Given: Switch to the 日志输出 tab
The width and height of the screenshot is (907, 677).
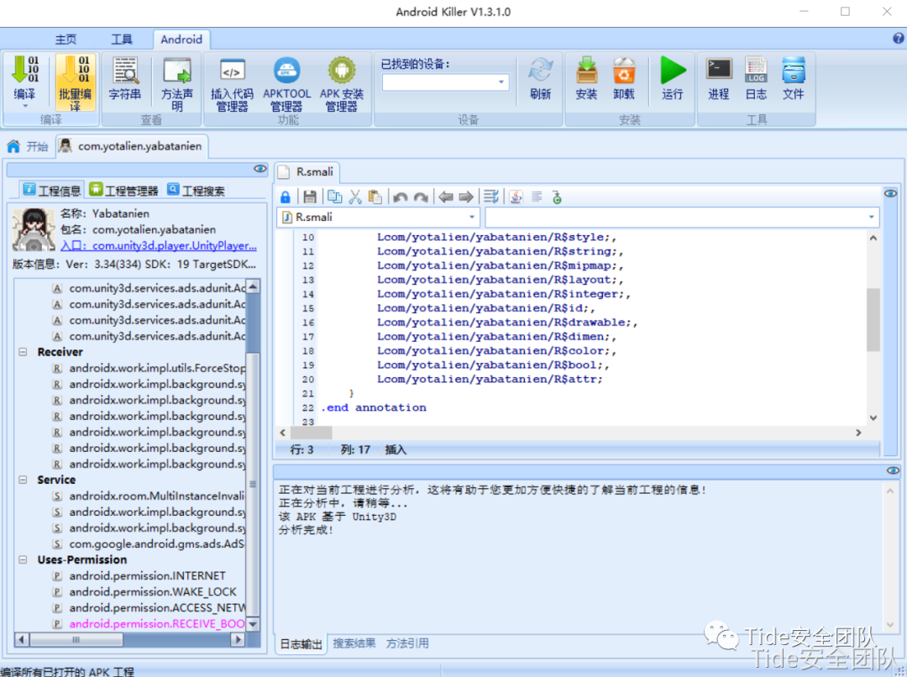Looking at the screenshot, I should tap(301, 644).
